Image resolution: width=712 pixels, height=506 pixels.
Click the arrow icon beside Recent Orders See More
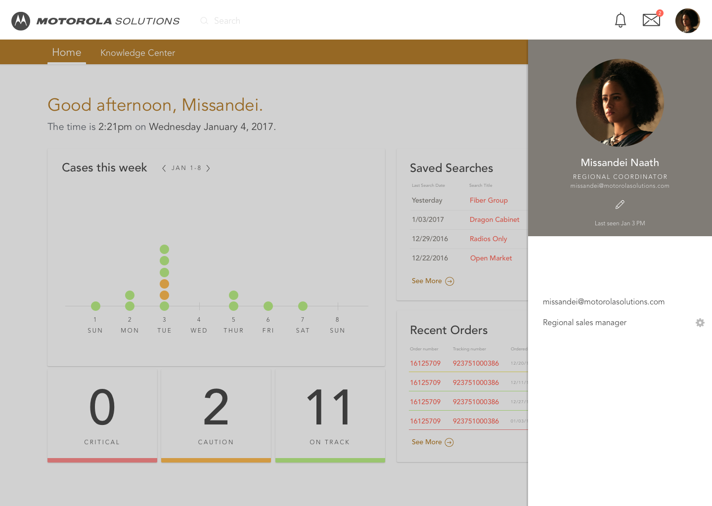click(449, 442)
